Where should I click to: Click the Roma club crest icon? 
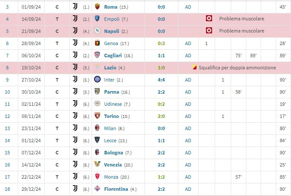pyautogui.click(x=97, y=7)
